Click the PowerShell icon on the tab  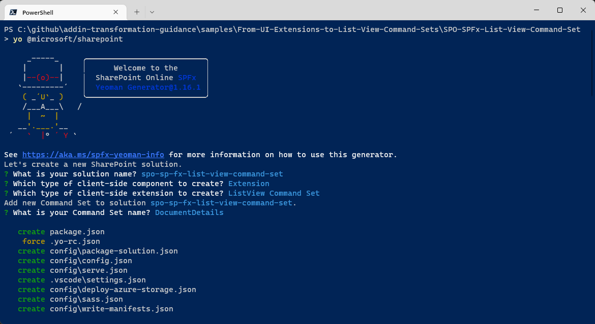15,11
